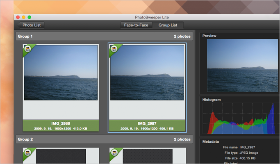Click the 406.1 KB size text
Screen dimensions: 280x164
(166, 128)
